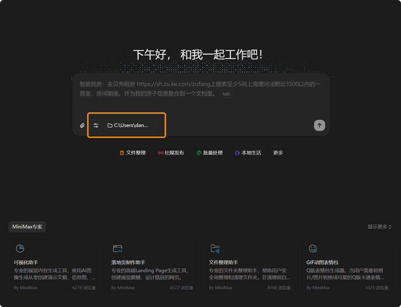Click the pie chart icon on 可视化助手 card

pos(20,248)
